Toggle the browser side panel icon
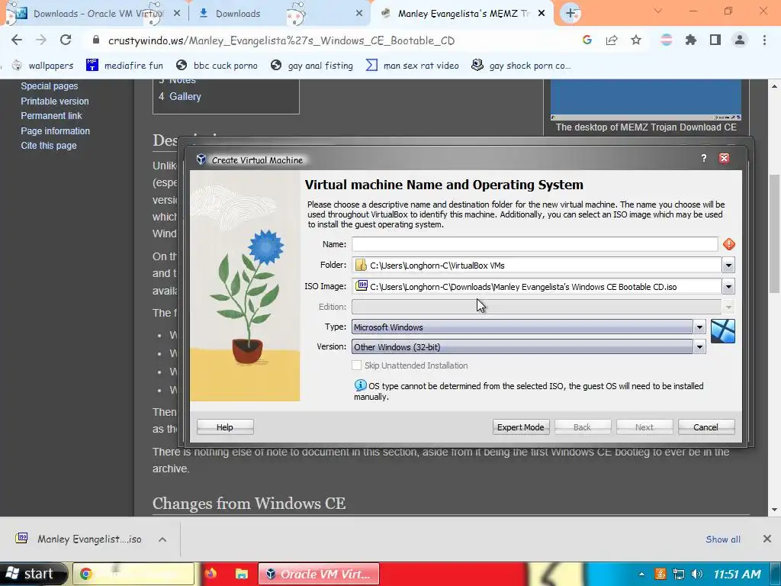Viewport: 781px width, 586px height. pyautogui.click(x=715, y=40)
